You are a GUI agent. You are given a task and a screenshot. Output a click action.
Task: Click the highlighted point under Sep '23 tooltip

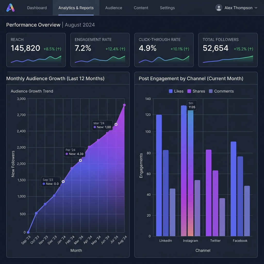pos(63,181)
